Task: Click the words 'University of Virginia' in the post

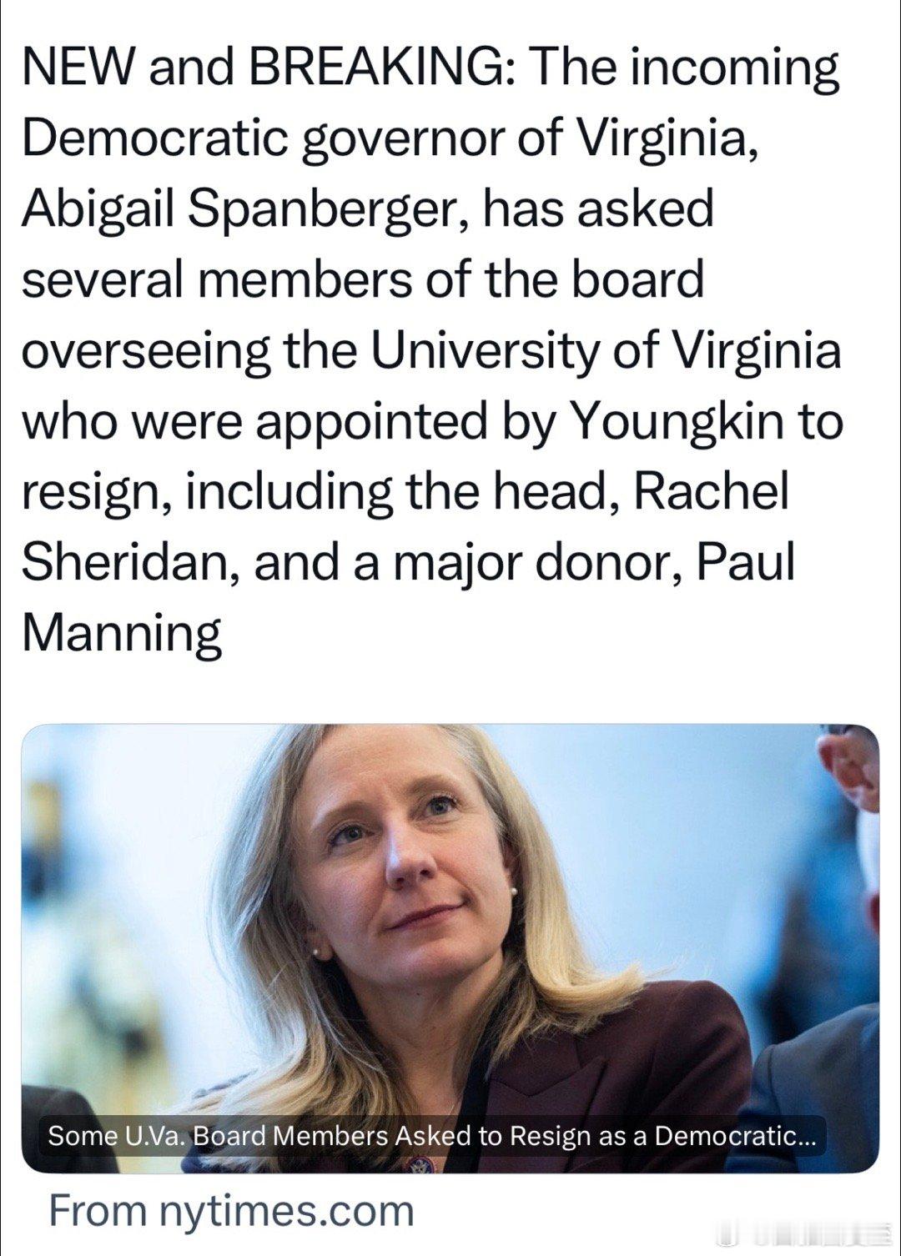Action: click(607, 350)
